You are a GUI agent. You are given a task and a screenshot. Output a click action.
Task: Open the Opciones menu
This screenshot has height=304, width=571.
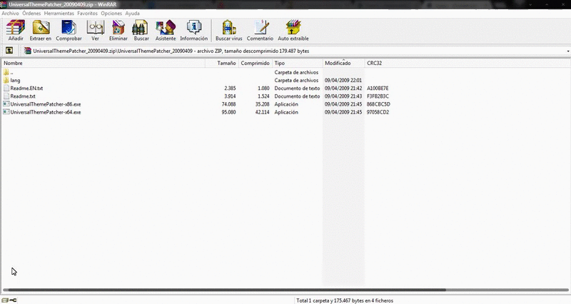(111, 13)
